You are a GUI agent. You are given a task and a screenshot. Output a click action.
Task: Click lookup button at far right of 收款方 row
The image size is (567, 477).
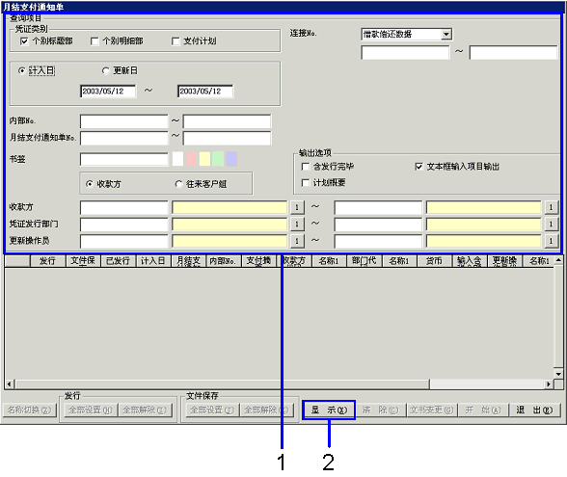point(551,207)
